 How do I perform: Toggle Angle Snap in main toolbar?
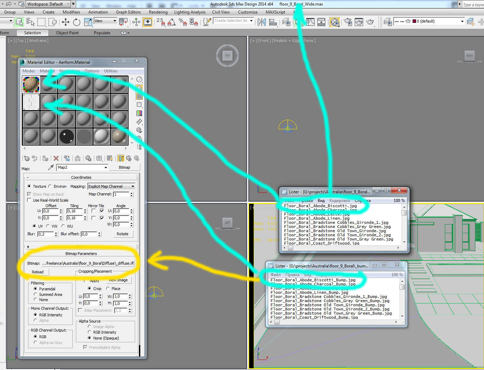tap(172, 22)
